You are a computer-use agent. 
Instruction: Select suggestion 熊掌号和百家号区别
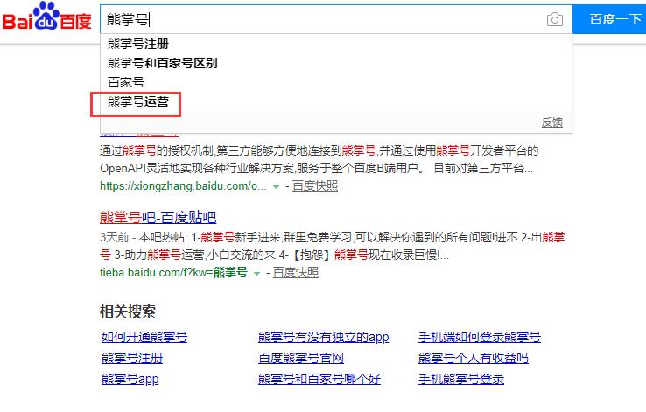[162, 63]
